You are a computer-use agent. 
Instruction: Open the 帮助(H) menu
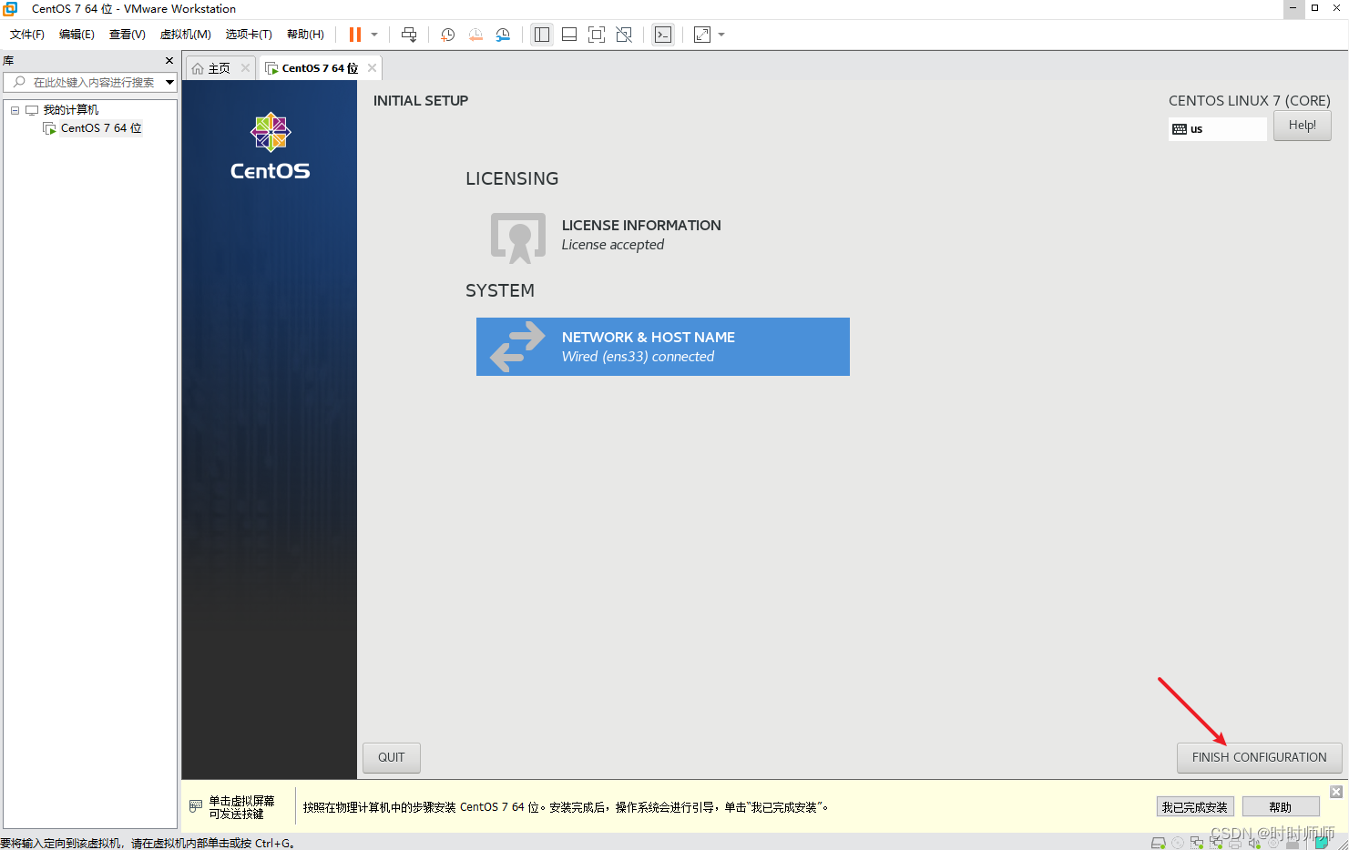pyautogui.click(x=305, y=35)
